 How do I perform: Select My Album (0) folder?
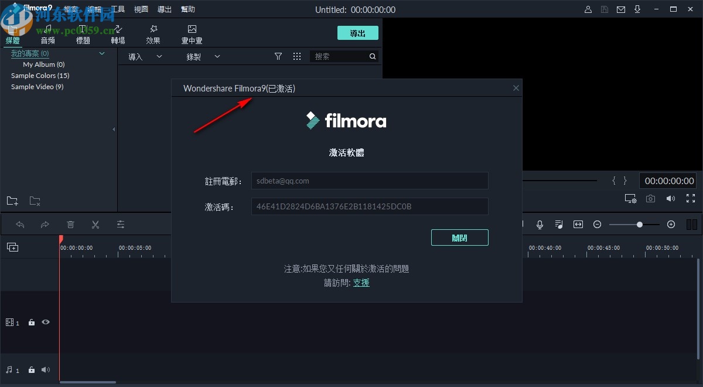(44, 64)
